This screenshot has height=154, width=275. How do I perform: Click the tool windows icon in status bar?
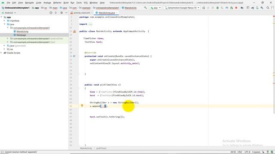click(x=2, y=152)
